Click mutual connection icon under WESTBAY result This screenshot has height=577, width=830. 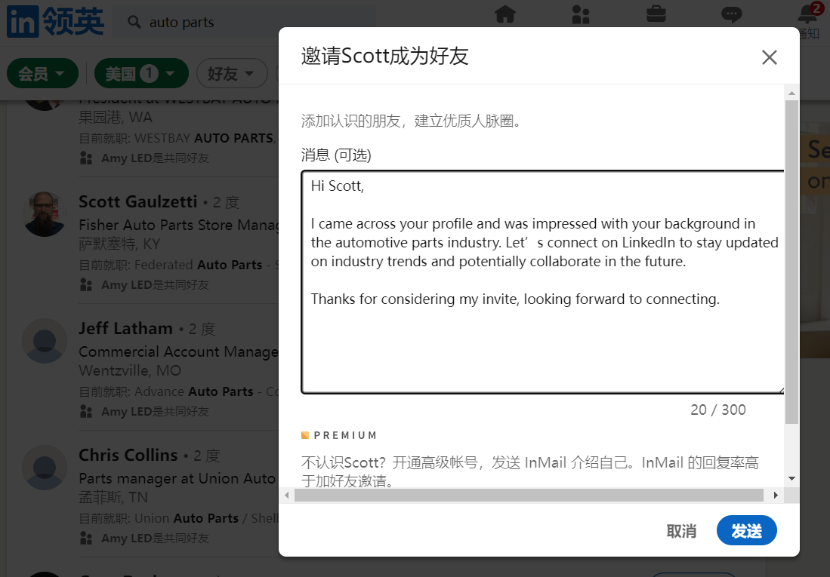86,158
